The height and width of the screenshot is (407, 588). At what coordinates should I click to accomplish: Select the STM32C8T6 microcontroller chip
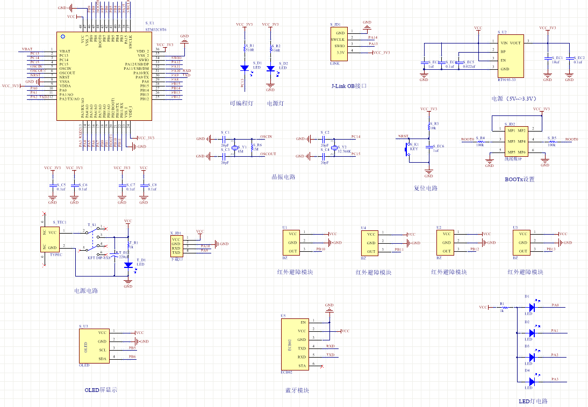click(x=103, y=76)
